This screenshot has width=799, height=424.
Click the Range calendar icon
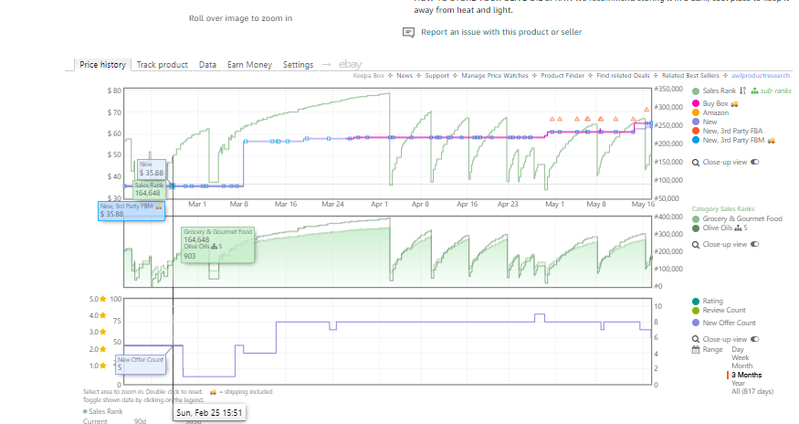coord(696,349)
